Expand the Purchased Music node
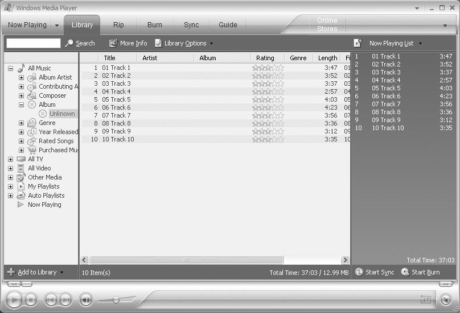The width and height of the screenshot is (460, 313). pos(22,150)
